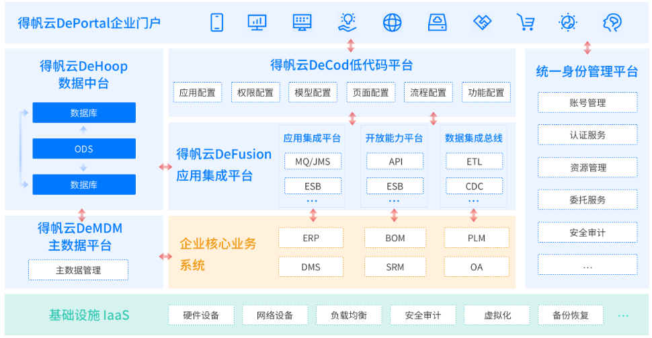Select the 得帆云DeCod低代码平台 heading

click(341, 65)
